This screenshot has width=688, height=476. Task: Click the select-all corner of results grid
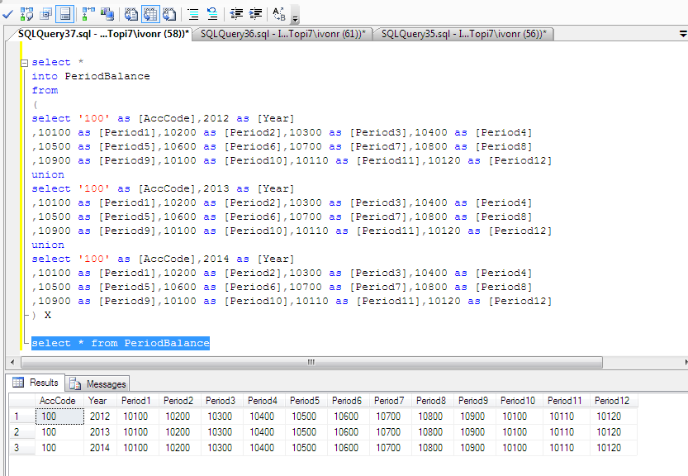(x=22, y=401)
